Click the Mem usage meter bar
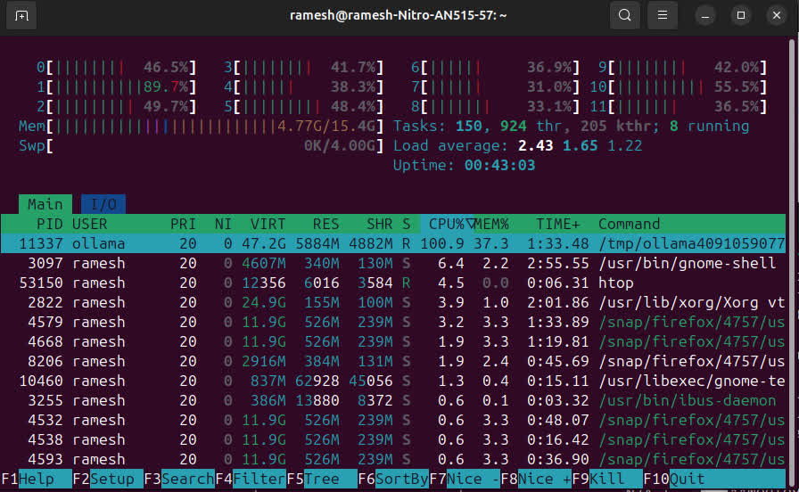The height and width of the screenshot is (492, 799). [202, 127]
